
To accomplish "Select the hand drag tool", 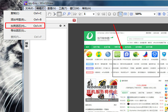I will click(49, 14).
